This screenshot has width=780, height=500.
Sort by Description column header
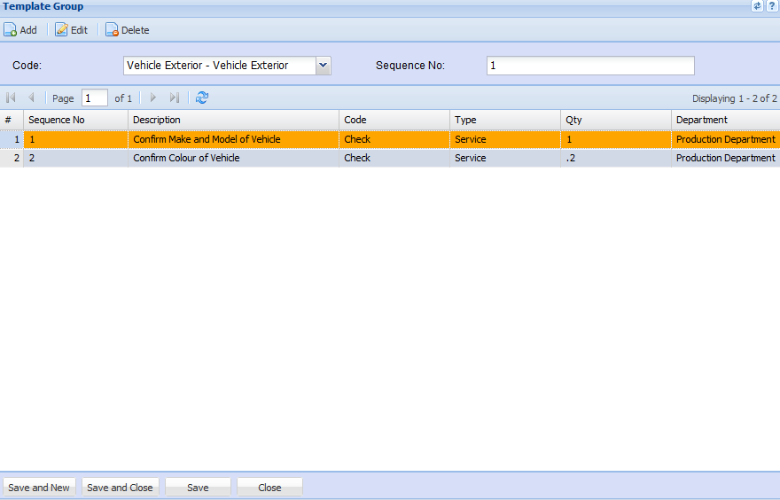[x=233, y=120]
